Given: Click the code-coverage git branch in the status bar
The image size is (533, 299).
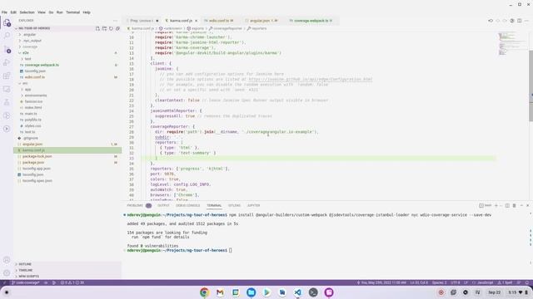Looking at the screenshot, I should (26, 282).
